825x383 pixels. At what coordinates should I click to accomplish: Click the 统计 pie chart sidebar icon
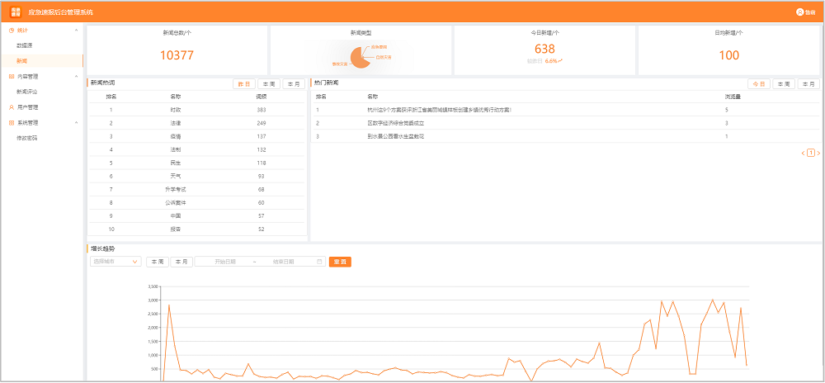(11, 31)
